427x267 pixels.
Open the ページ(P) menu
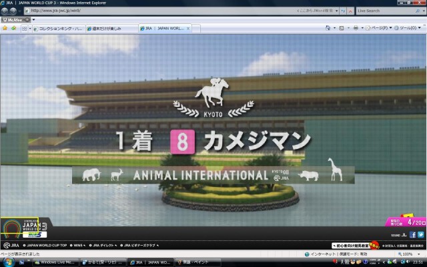point(379,28)
